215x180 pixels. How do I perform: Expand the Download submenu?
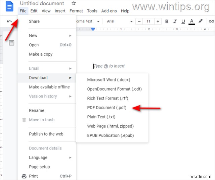click(x=47, y=78)
